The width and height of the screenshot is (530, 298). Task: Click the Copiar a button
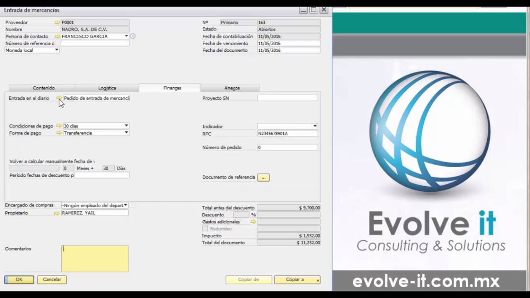coord(297,280)
